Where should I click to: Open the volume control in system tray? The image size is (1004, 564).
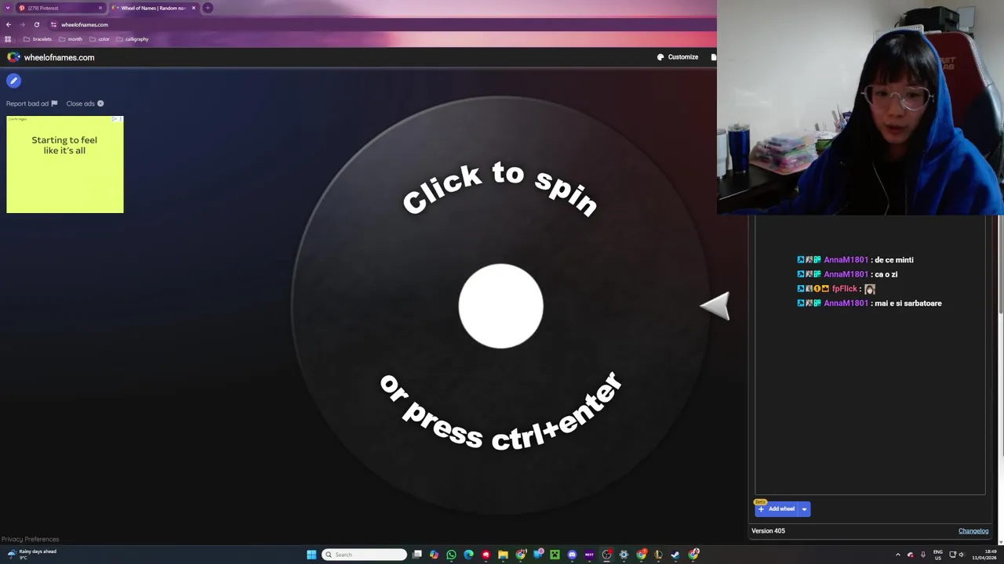point(962,555)
